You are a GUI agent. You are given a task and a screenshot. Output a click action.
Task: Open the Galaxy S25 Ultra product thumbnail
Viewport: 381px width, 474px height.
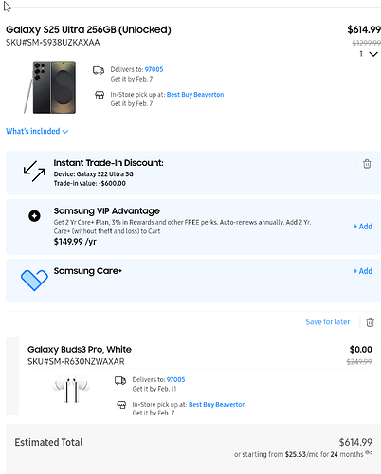tap(50, 87)
